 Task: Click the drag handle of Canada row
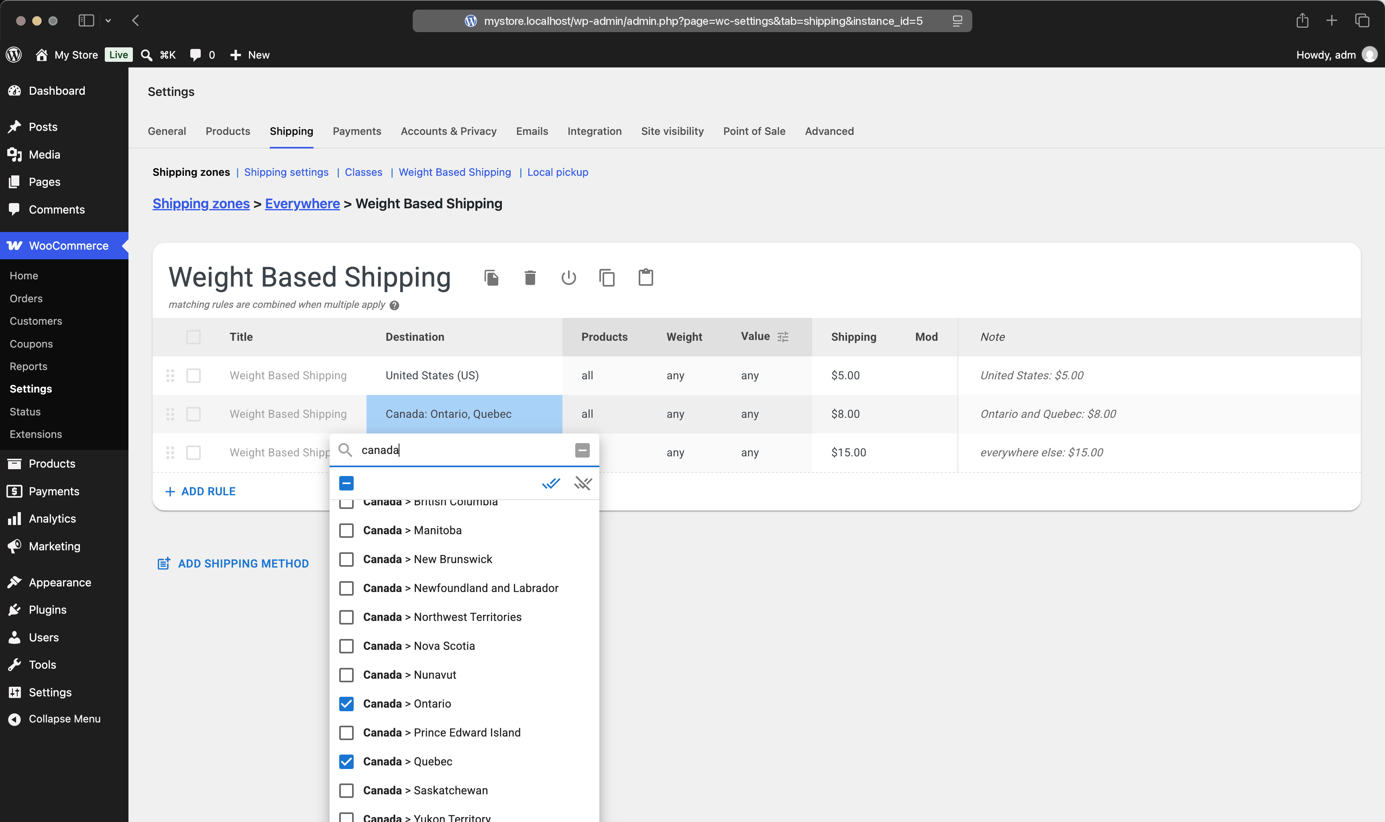tap(170, 414)
